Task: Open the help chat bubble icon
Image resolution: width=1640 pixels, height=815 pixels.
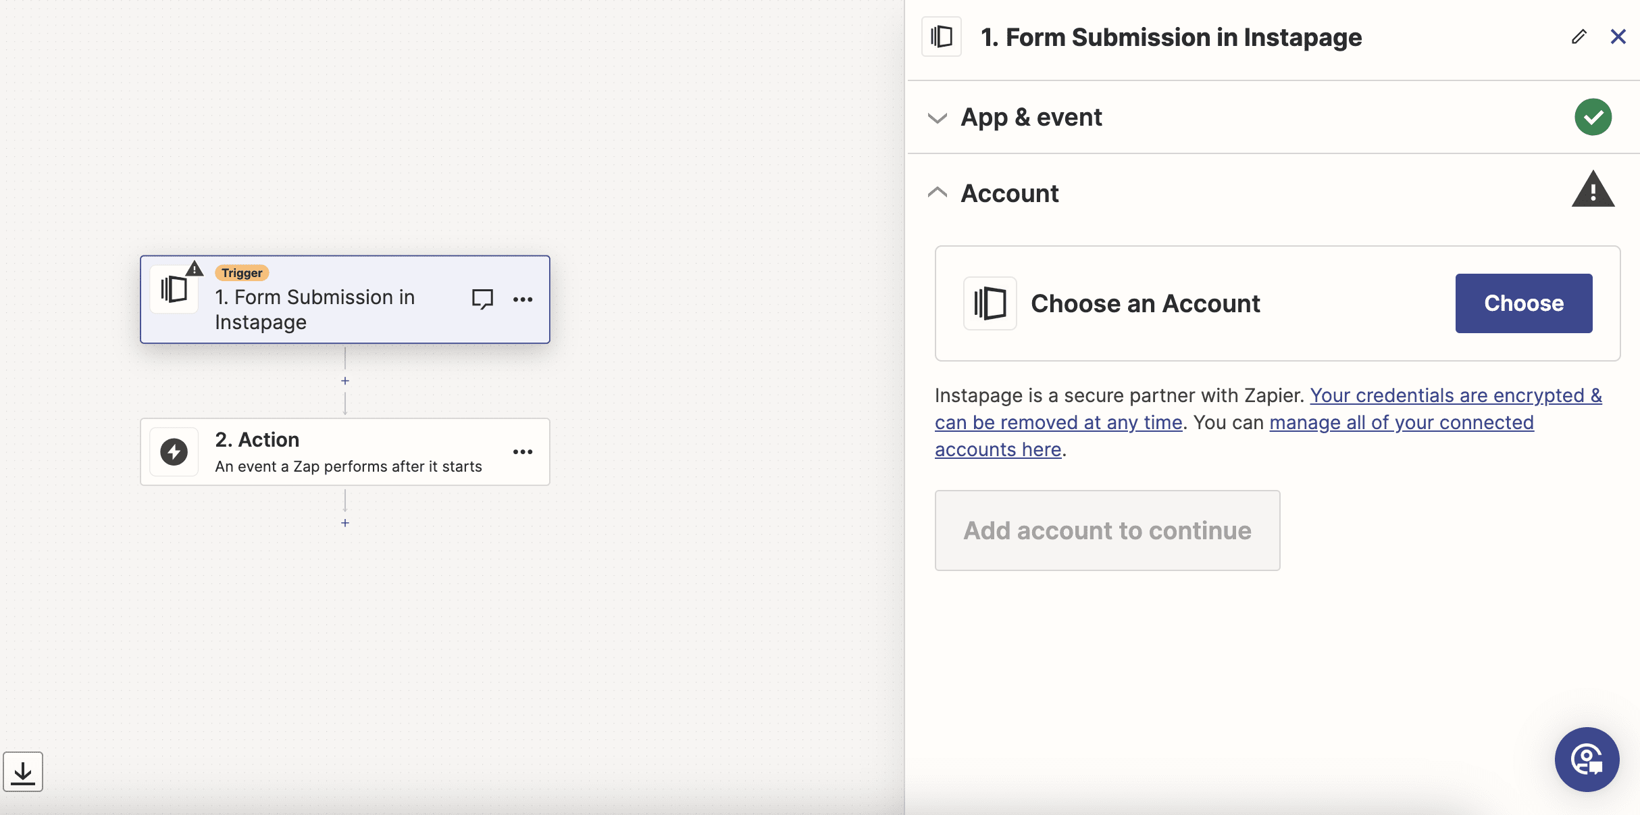Action: point(1587,760)
